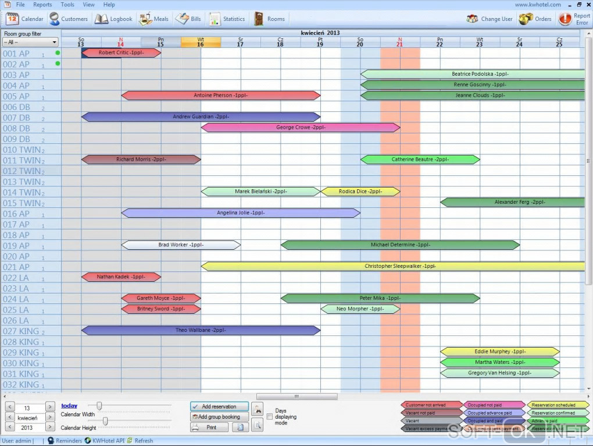Open the Help menu
This screenshot has height=446, width=593.
tap(109, 5)
